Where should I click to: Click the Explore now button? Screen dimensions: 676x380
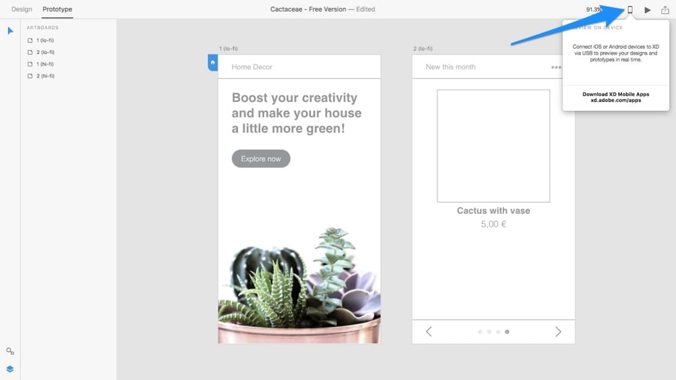[x=261, y=159]
